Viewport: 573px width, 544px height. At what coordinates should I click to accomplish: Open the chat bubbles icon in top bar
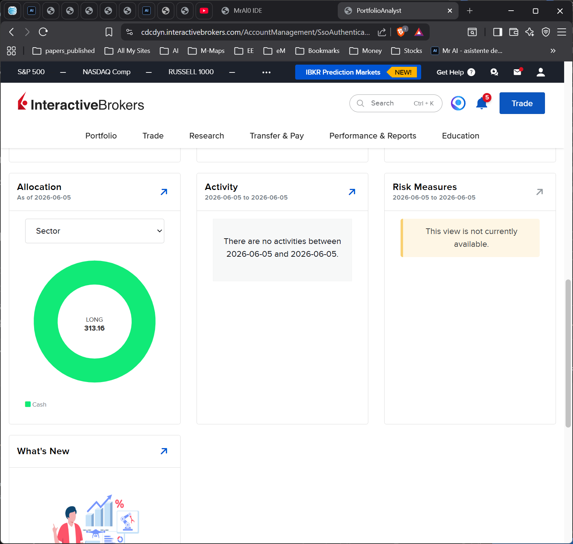(x=494, y=72)
